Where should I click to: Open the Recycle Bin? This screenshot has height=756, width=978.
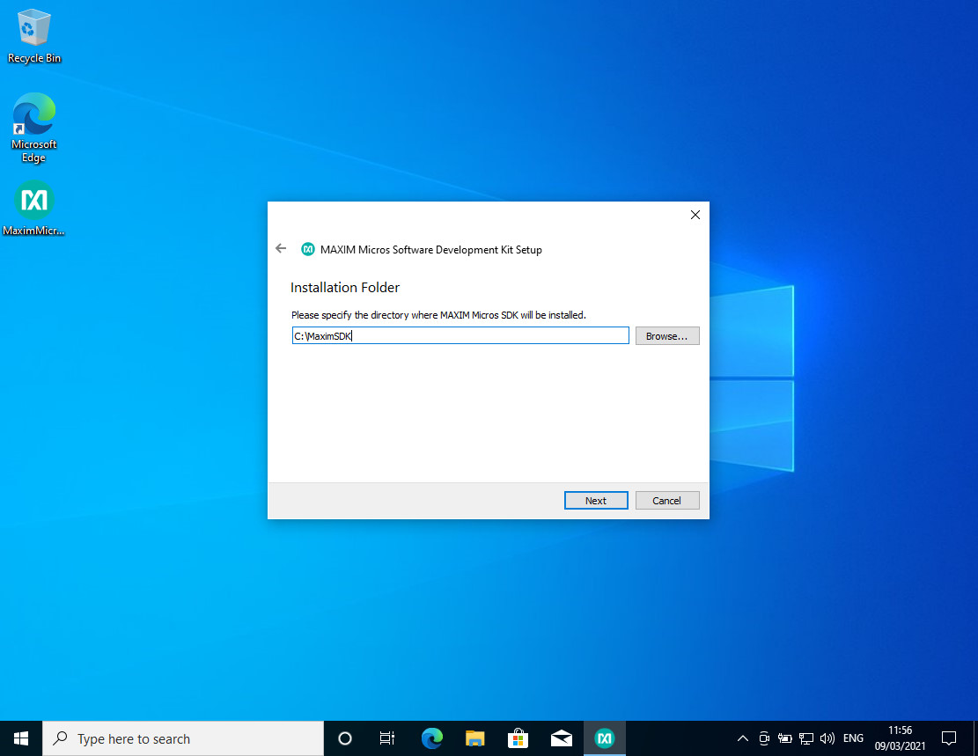33,31
